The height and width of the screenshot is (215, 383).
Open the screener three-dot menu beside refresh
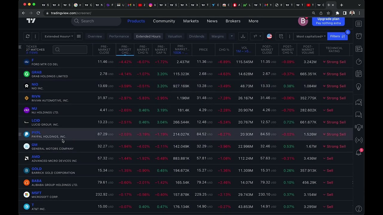[x=35, y=36]
